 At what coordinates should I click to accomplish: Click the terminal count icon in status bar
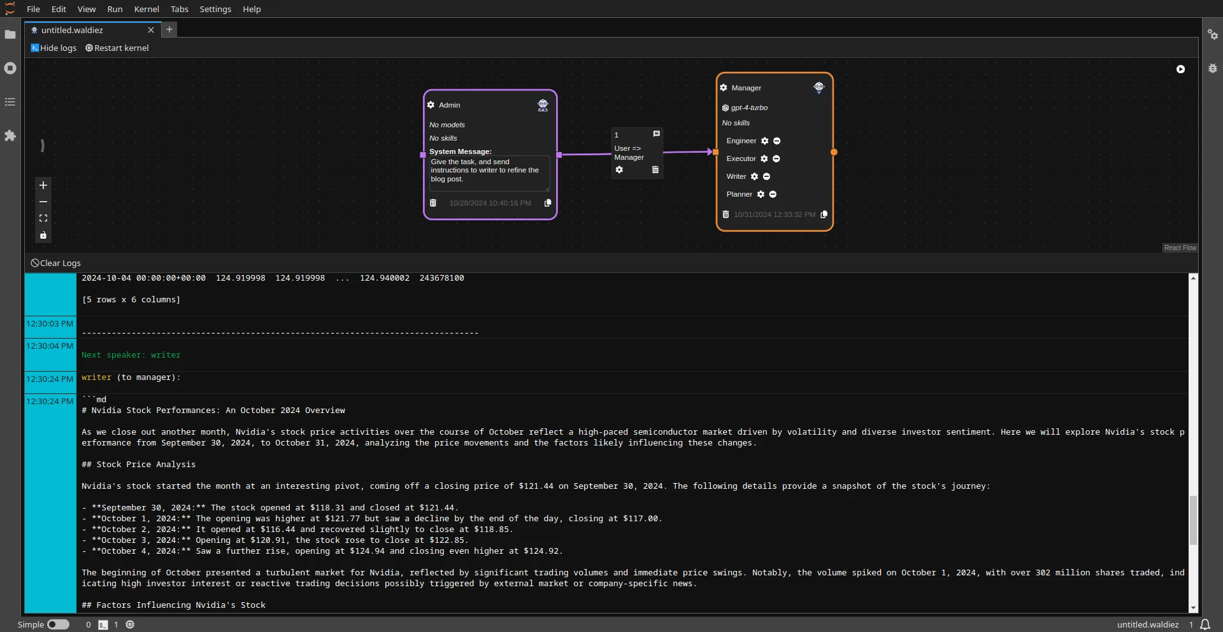point(103,625)
